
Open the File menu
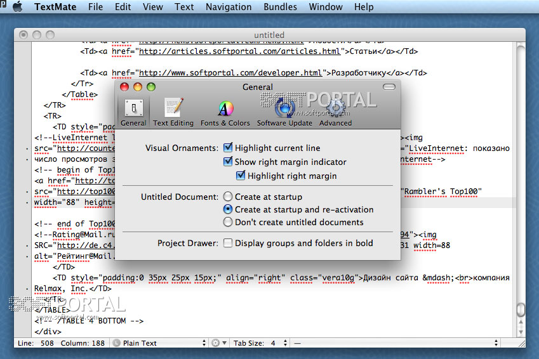[x=95, y=7]
